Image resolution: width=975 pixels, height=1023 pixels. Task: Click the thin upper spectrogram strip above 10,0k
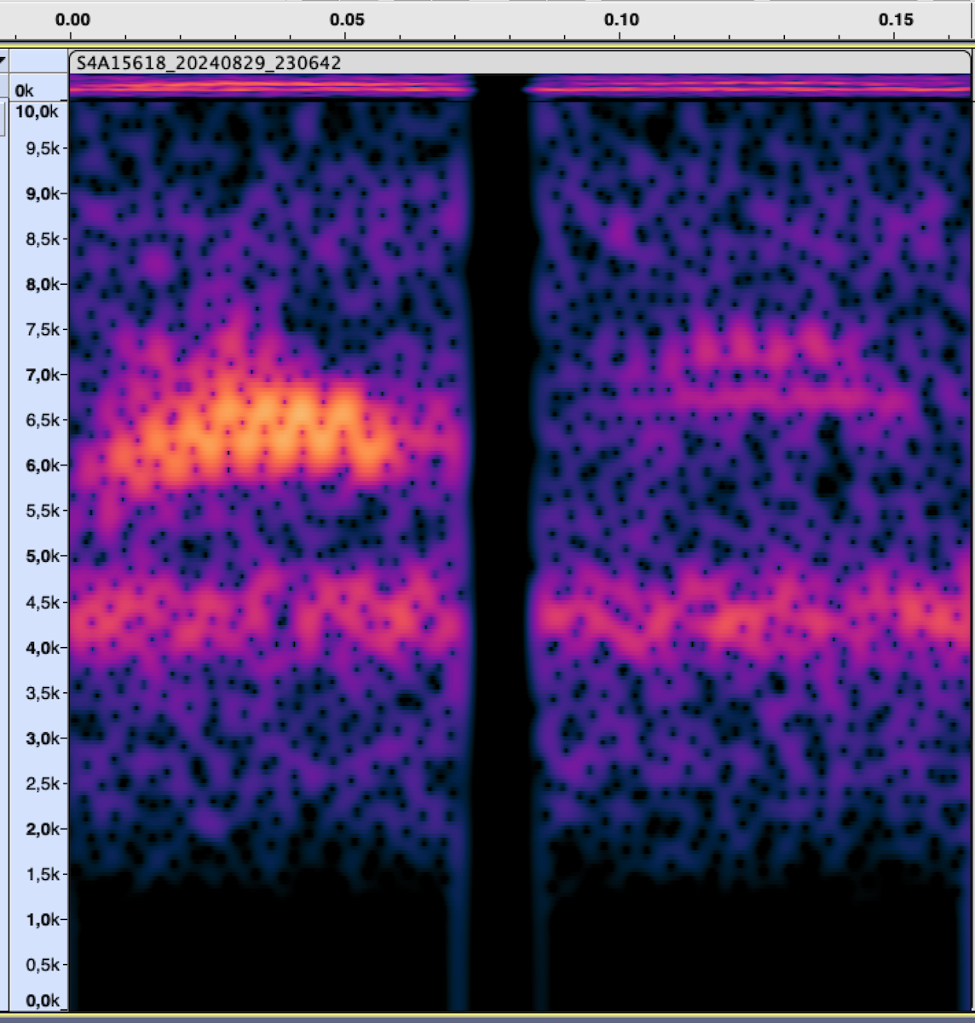(273, 86)
